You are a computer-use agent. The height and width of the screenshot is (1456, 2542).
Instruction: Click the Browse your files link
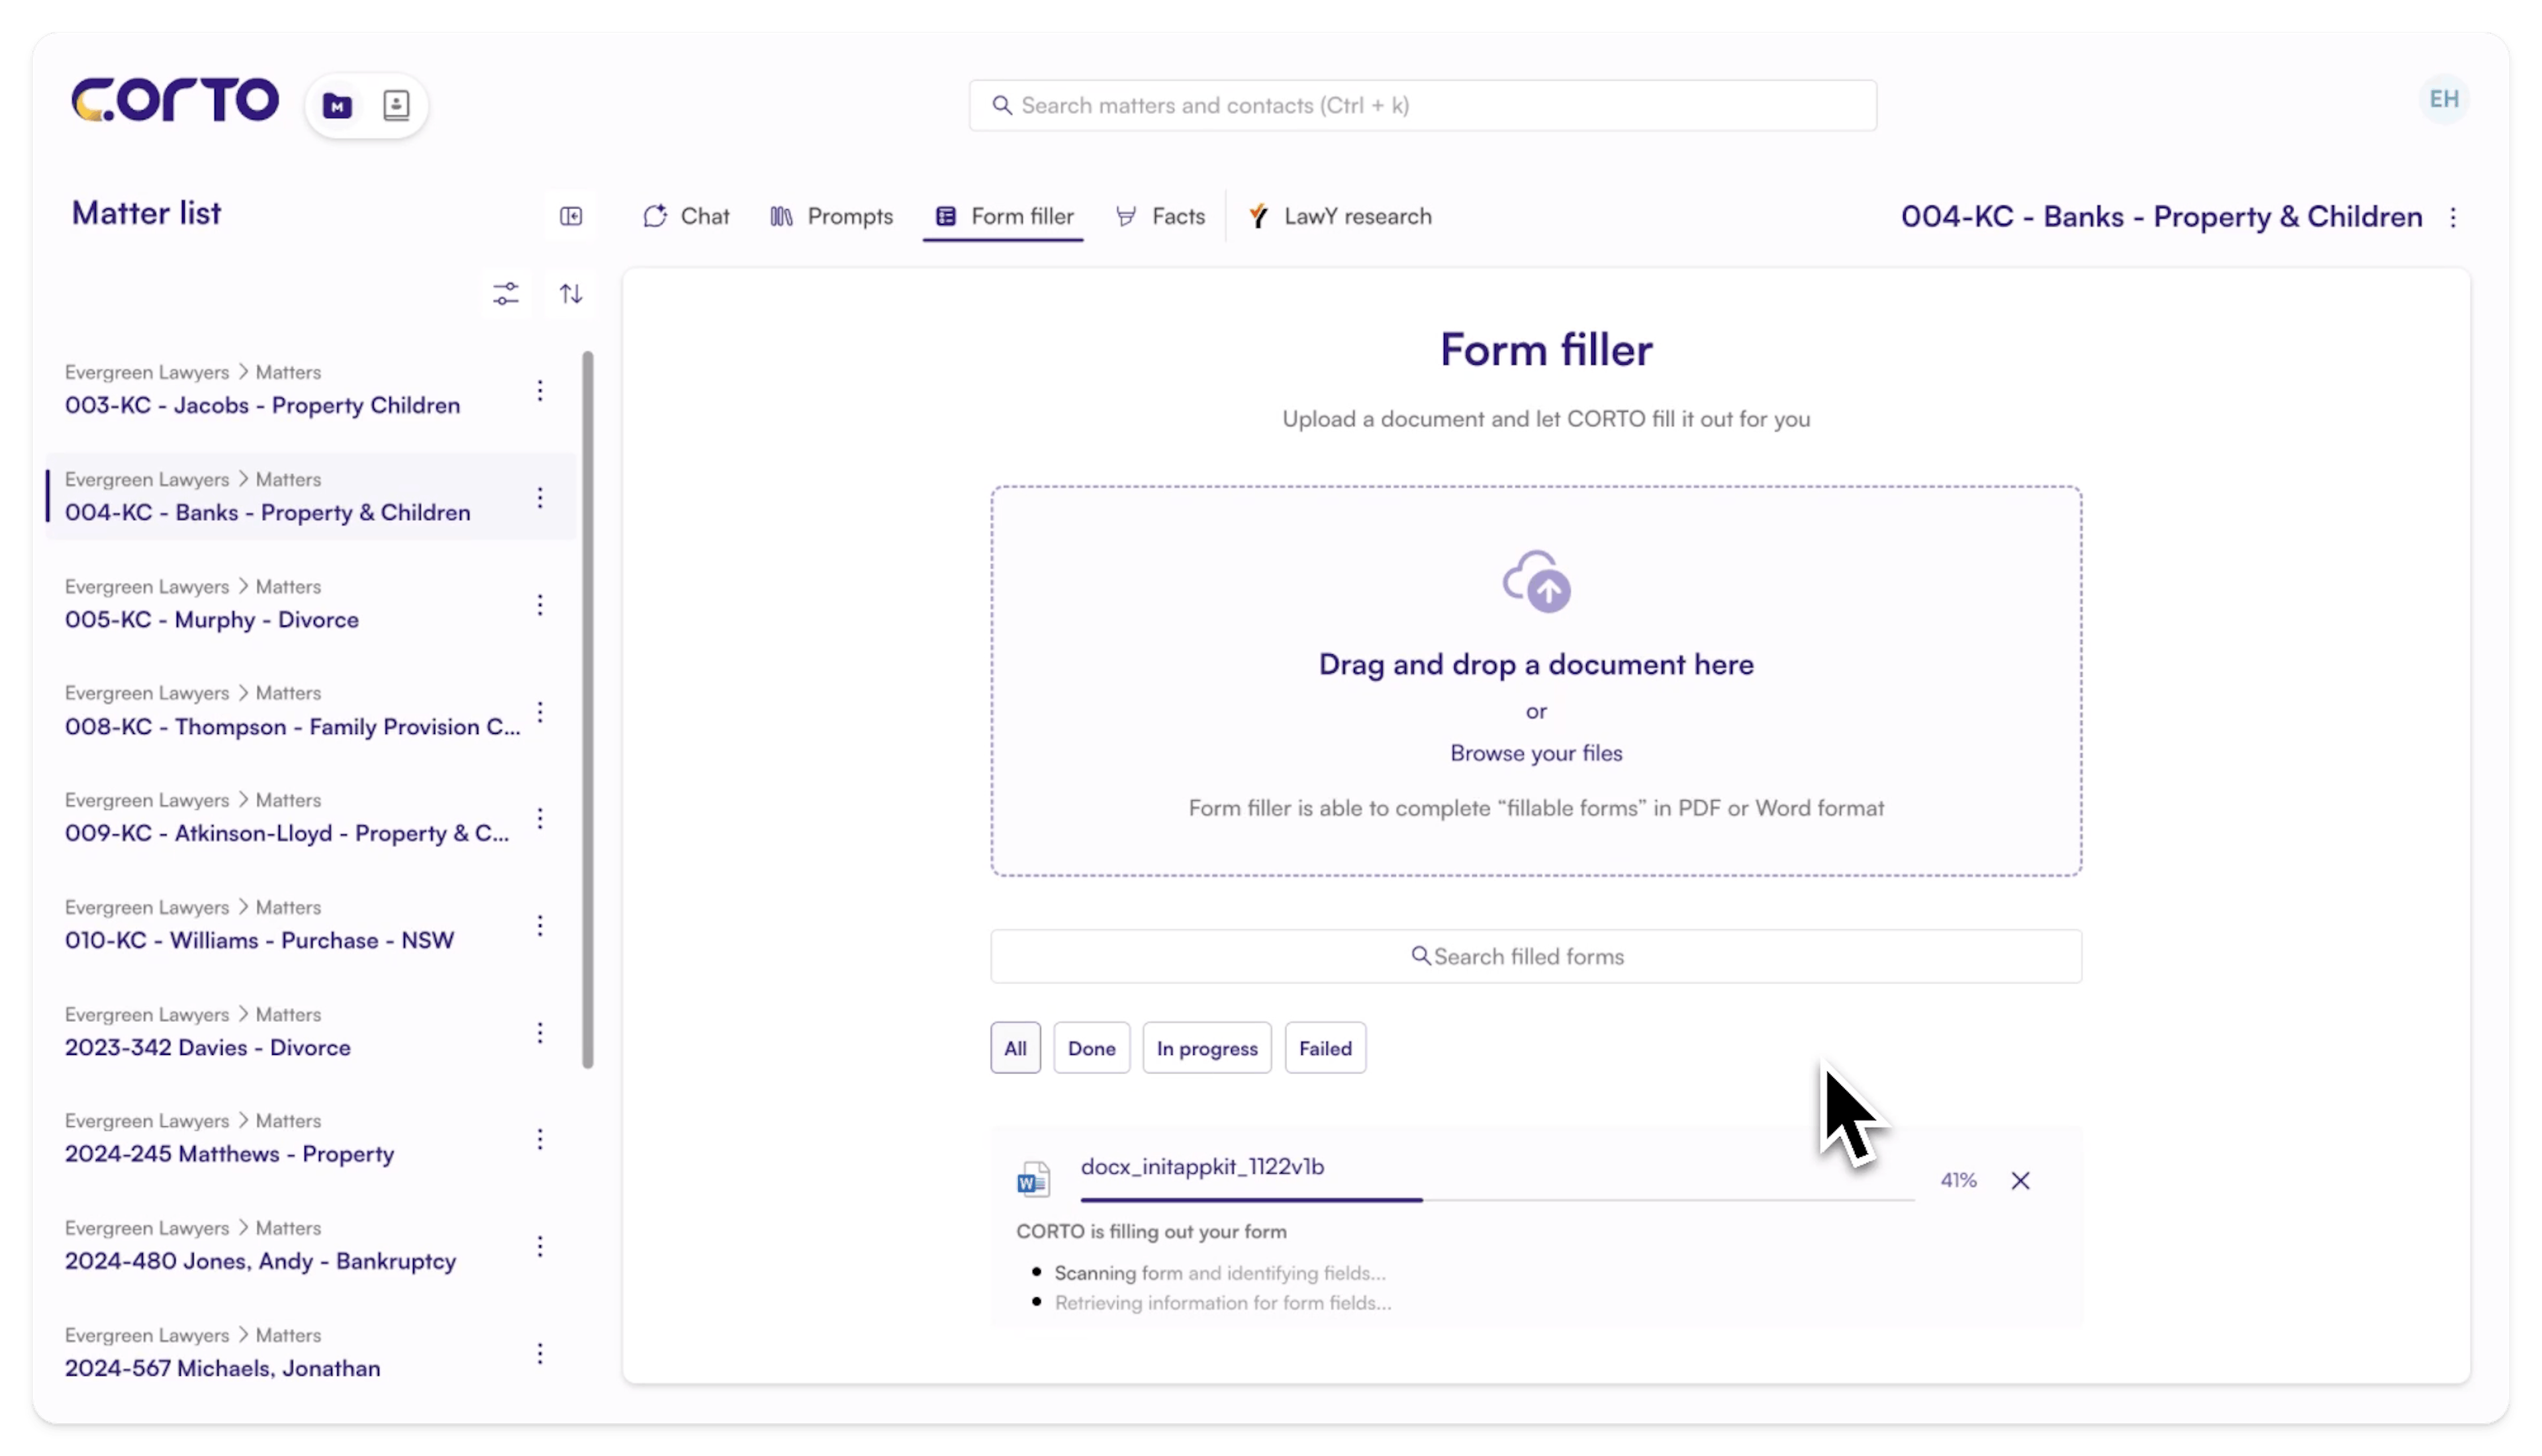(1536, 753)
